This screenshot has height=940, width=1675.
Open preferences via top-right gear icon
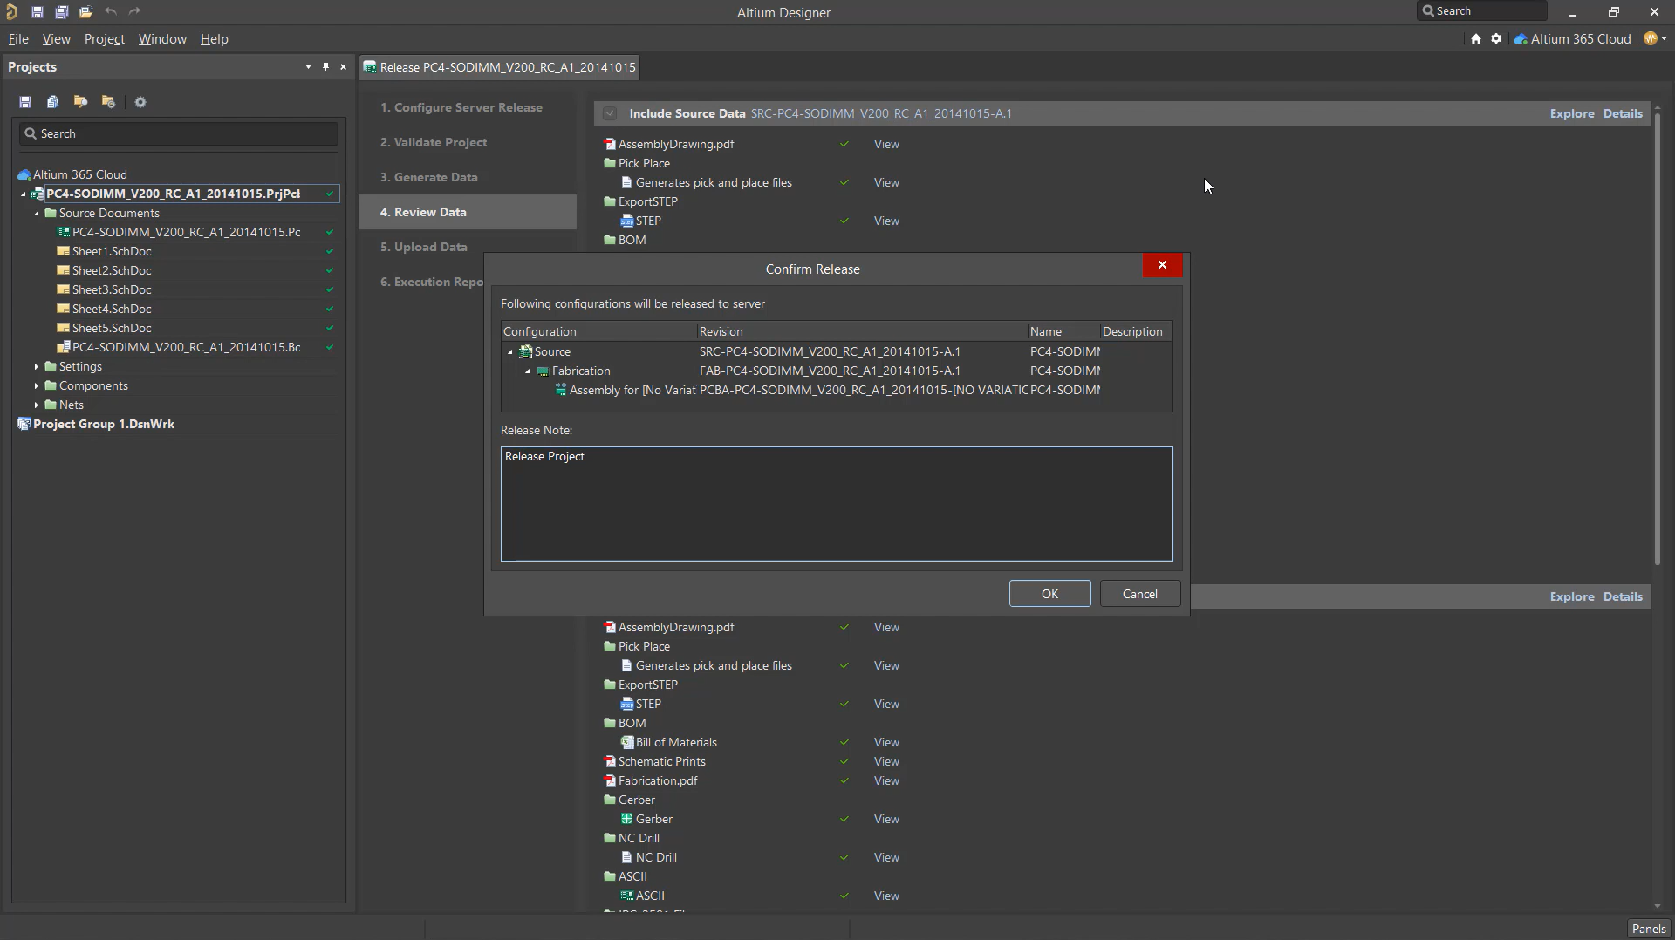tap(1496, 39)
